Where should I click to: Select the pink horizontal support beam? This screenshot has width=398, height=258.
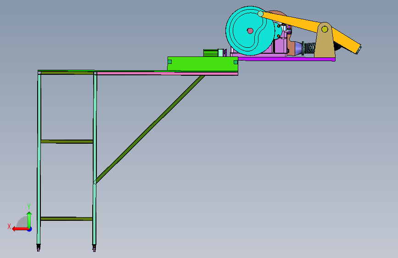[168, 73]
